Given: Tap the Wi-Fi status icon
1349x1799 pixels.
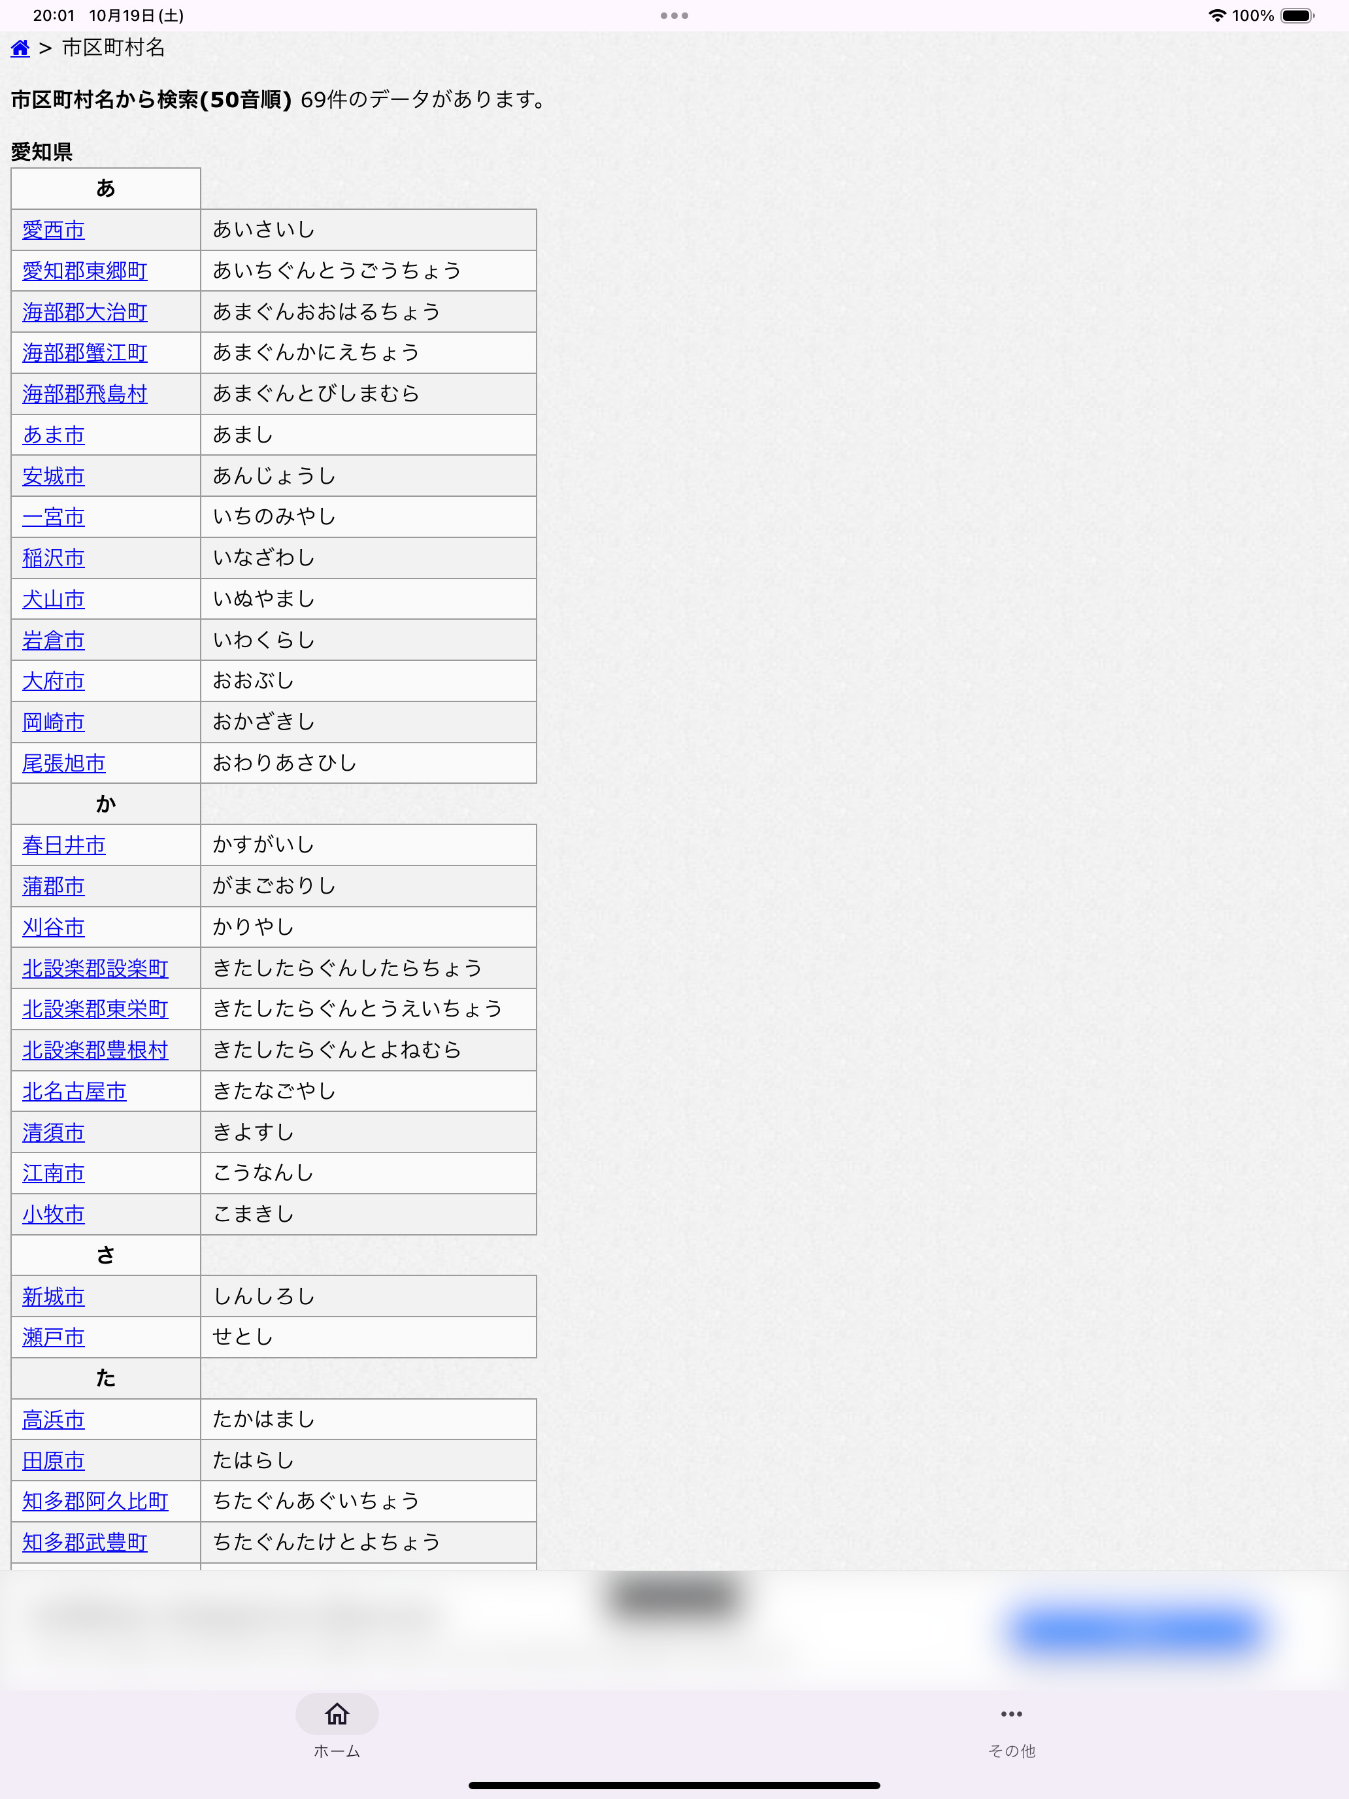Looking at the screenshot, I should pyautogui.click(x=1216, y=16).
